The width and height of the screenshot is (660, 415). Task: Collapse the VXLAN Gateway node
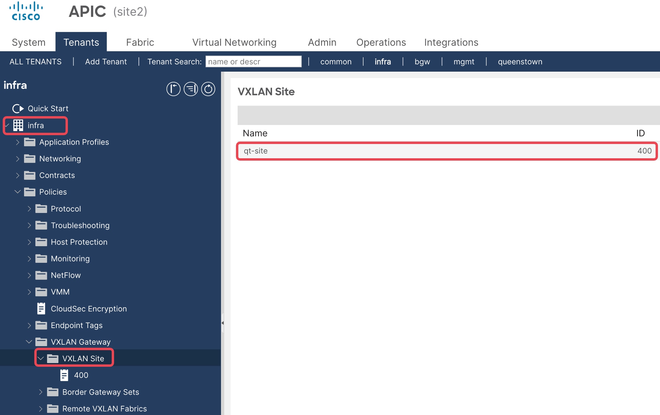pyautogui.click(x=29, y=342)
